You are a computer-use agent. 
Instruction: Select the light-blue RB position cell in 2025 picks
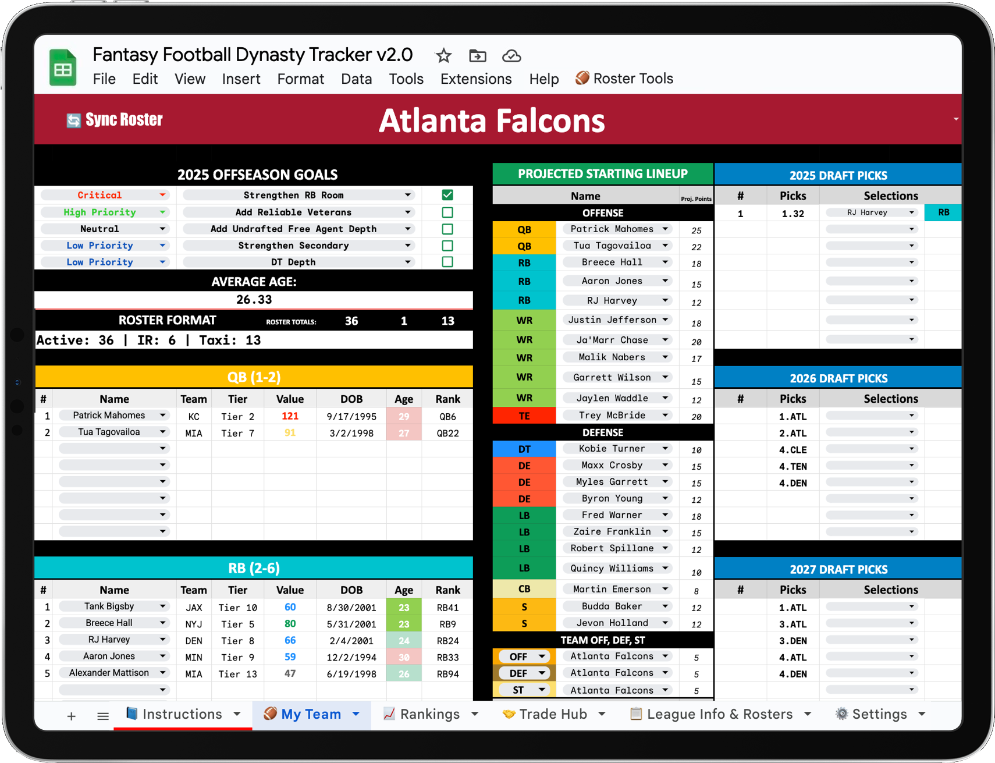(x=943, y=213)
